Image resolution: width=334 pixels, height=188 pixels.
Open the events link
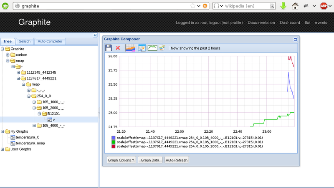coord(321,23)
